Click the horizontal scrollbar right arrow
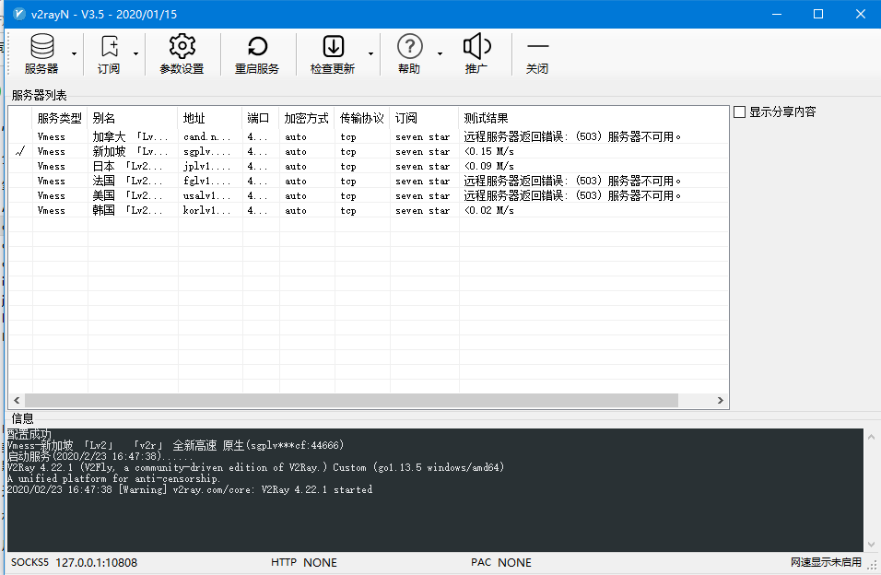The width and height of the screenshot is (881, 575). pos(721,400)
